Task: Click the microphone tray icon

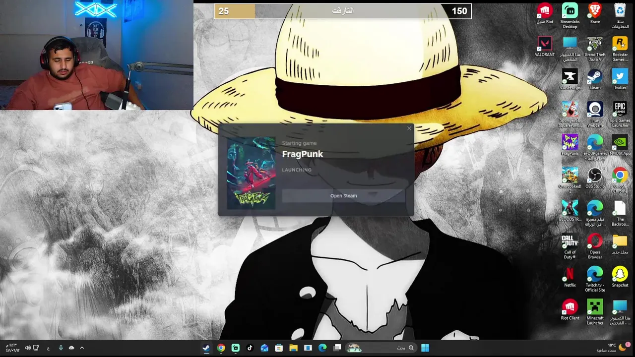Action: click(x=61, y=348)
